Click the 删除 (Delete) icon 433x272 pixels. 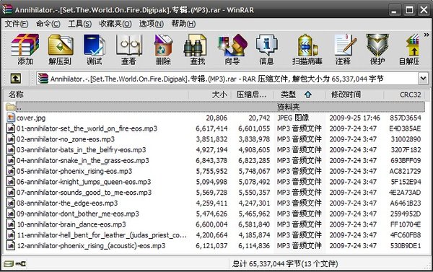(x=163, y=49)
